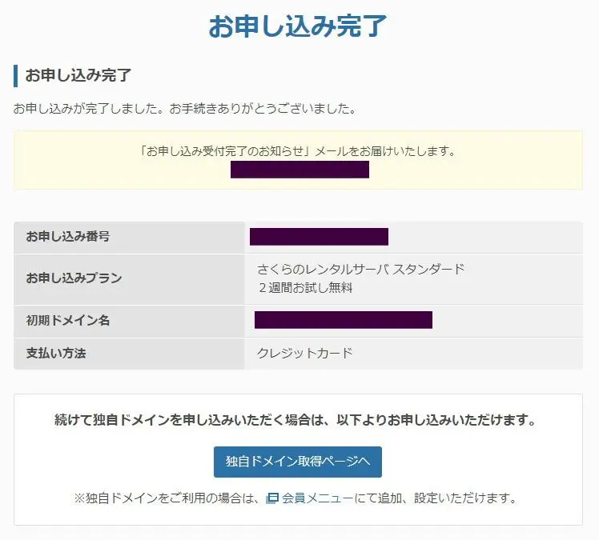Click the 支払い方法 row label
The height and width of the screenshot is (540, 599).
56,354
